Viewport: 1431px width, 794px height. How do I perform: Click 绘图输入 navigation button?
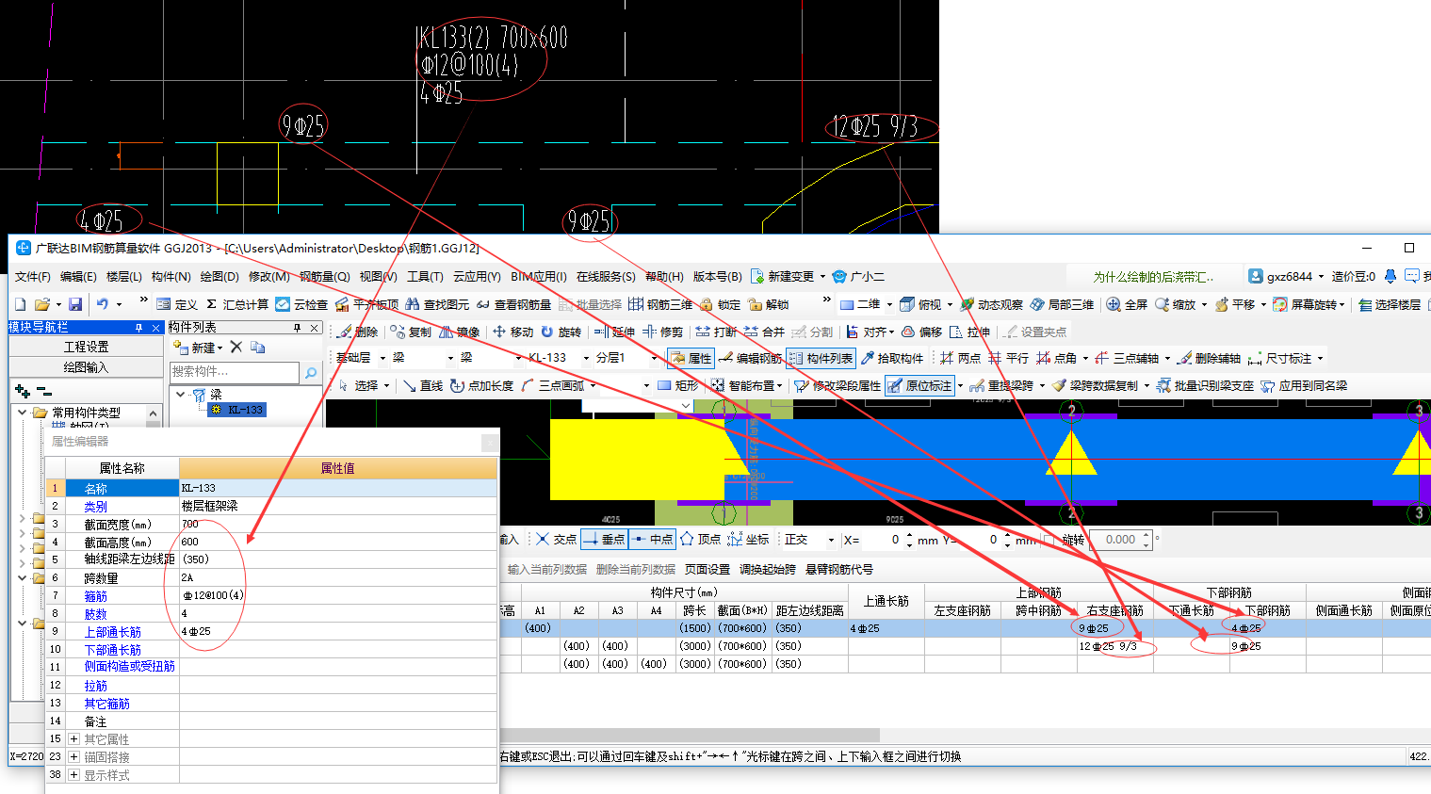86,367
